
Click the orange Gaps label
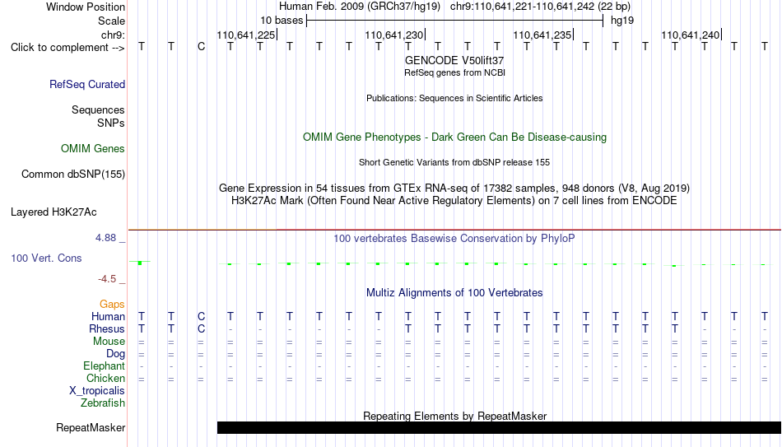[112, 304]
